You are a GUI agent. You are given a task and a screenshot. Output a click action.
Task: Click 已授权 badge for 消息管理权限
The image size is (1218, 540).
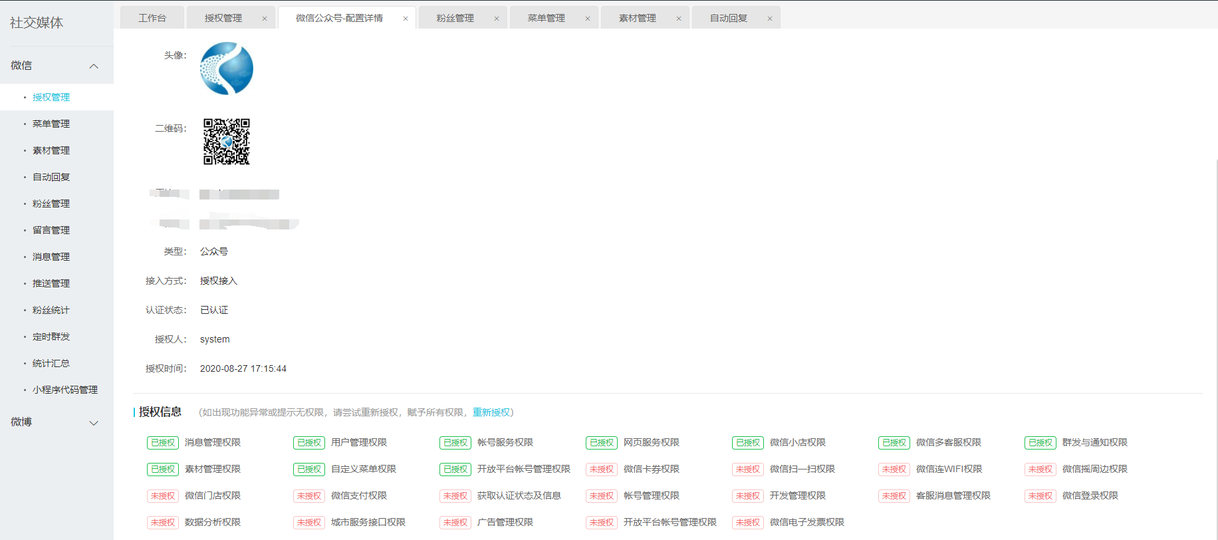pos(163,443)
